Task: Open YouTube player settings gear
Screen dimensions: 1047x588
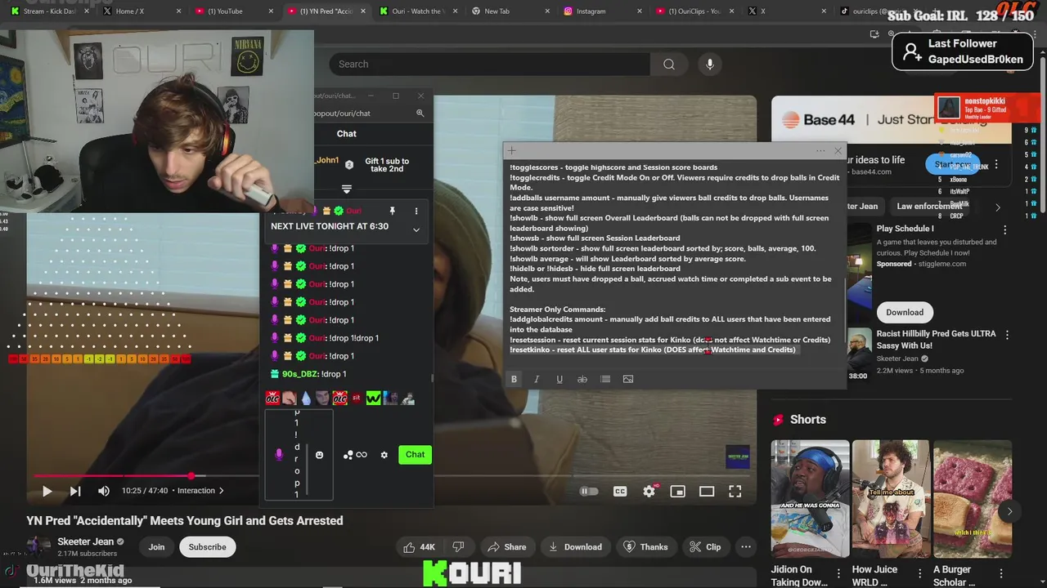Action: click(649, 491)
